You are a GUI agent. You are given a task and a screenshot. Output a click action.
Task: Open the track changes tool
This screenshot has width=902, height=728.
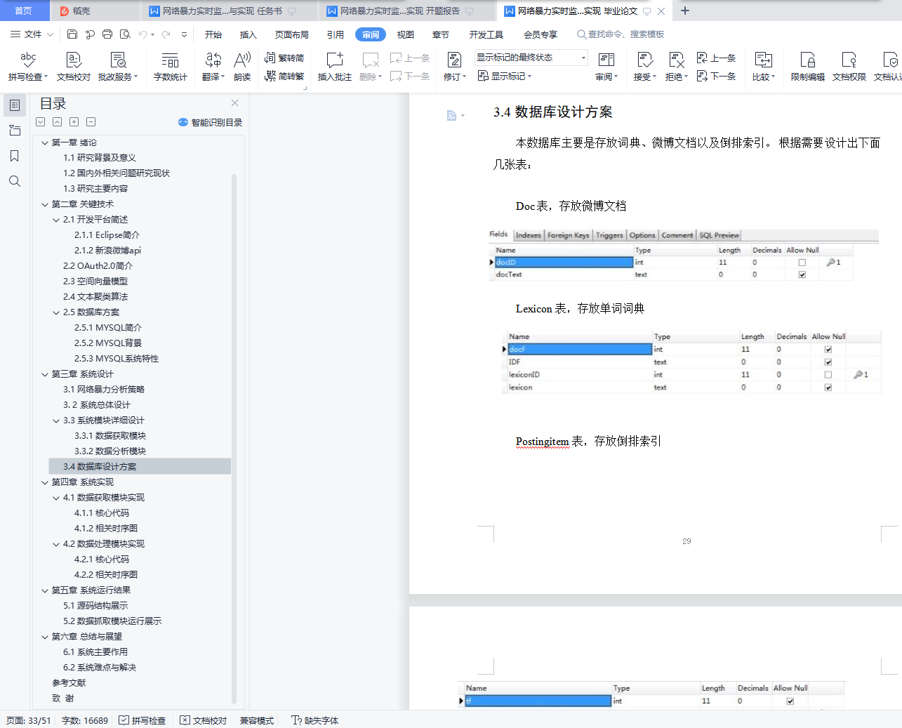tap(455, 67)
